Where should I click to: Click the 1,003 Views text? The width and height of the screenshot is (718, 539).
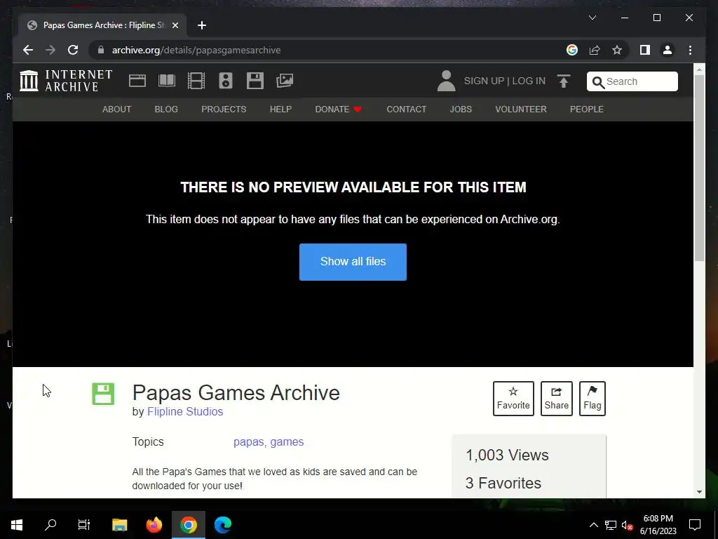tap(507, 455)
